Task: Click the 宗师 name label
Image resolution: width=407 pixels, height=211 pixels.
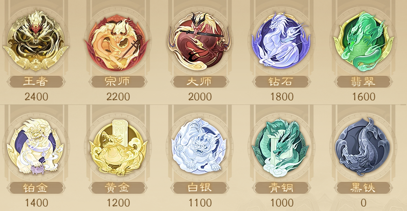Action: [x=118, y=82]
